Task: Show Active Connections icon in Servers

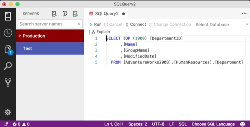Action: coord(75,14)
